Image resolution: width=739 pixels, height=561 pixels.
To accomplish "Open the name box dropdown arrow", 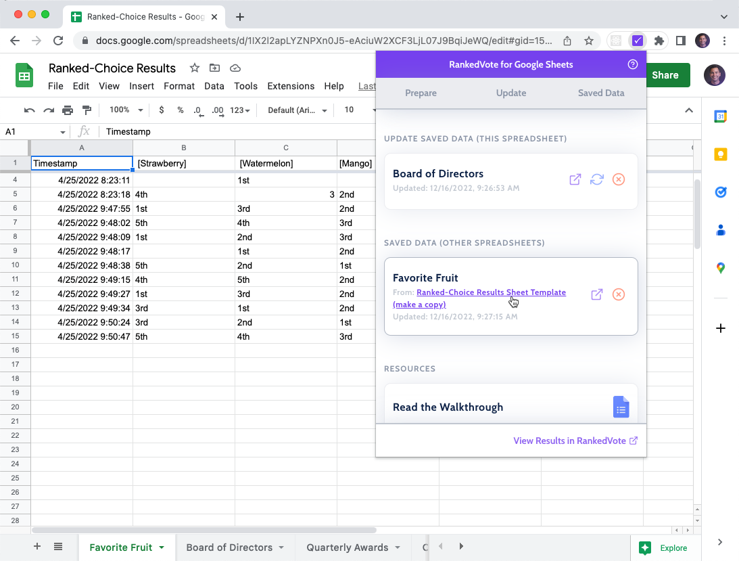I will click(x=63, y=132).
